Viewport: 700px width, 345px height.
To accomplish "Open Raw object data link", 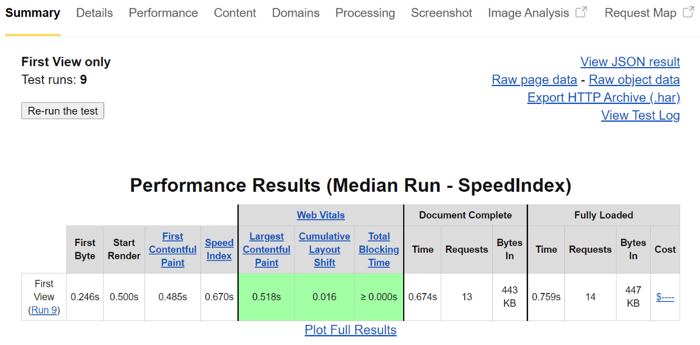I will (634, 79).
